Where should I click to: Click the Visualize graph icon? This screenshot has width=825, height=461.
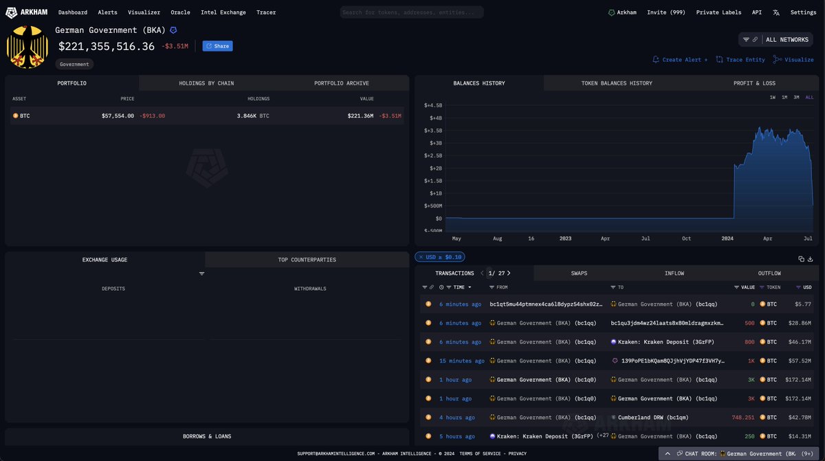[778, 60]
